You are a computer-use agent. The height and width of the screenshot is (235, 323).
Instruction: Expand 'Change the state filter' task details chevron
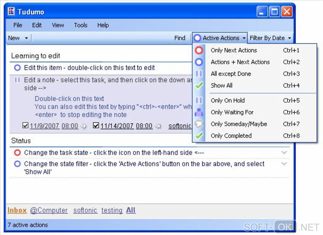tap(284, 164)
